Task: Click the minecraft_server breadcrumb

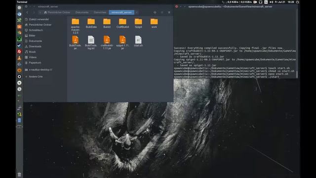Action: tap(121, 12)
